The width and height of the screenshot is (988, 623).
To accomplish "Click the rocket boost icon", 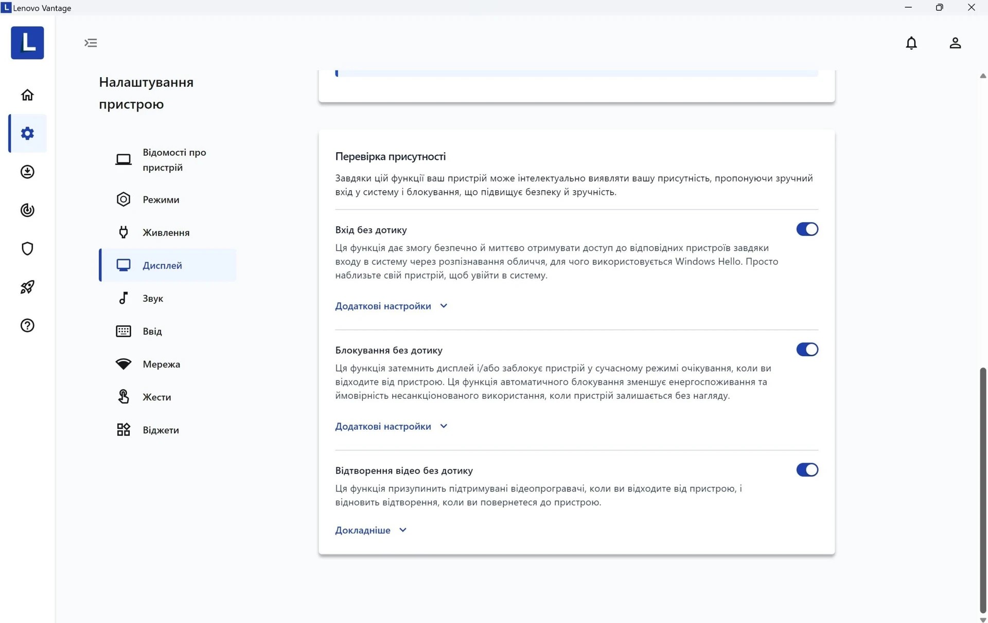I will coord(27,287).
